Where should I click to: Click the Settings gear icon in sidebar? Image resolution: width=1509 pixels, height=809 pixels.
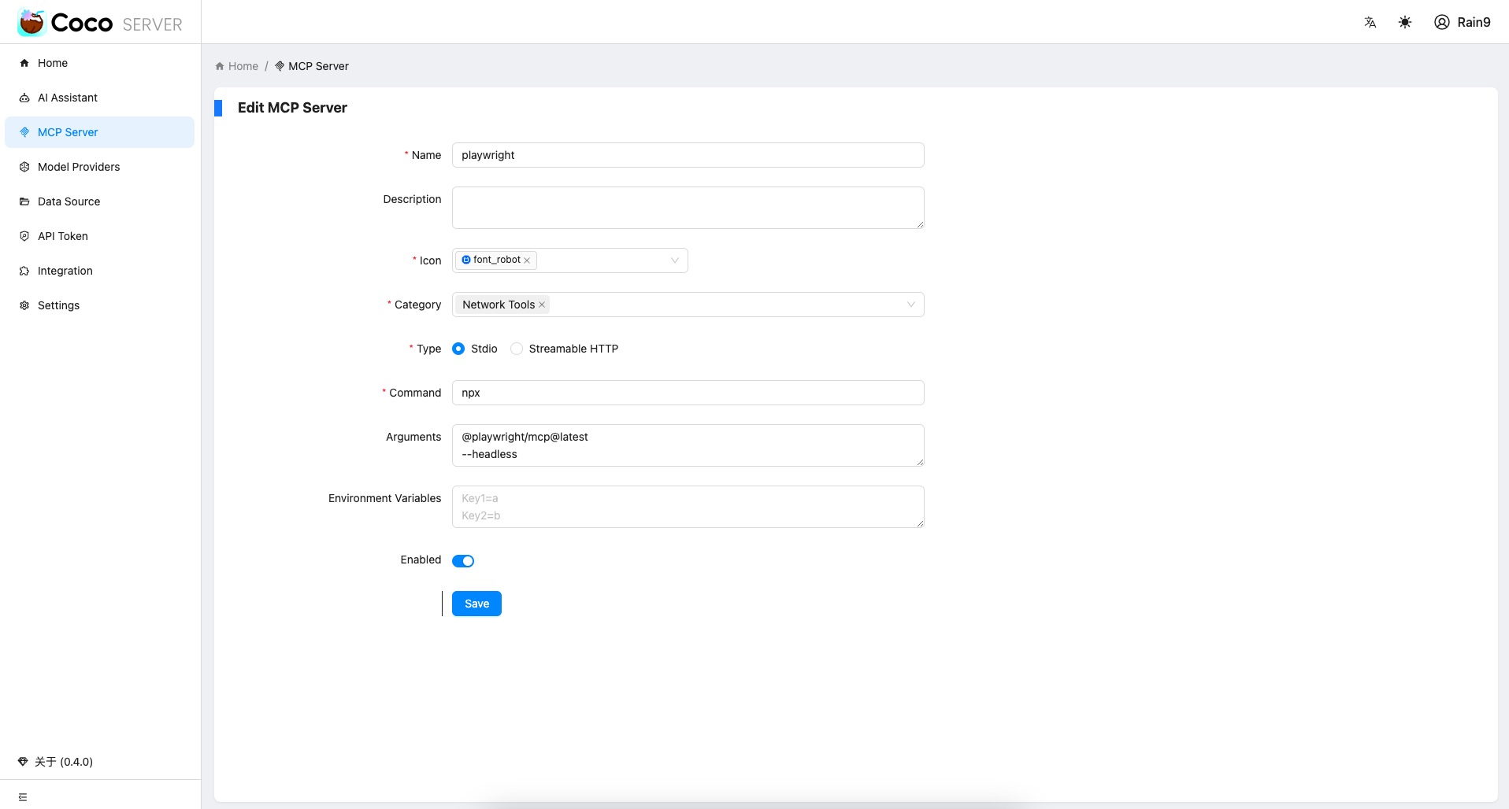pos(24,305)
